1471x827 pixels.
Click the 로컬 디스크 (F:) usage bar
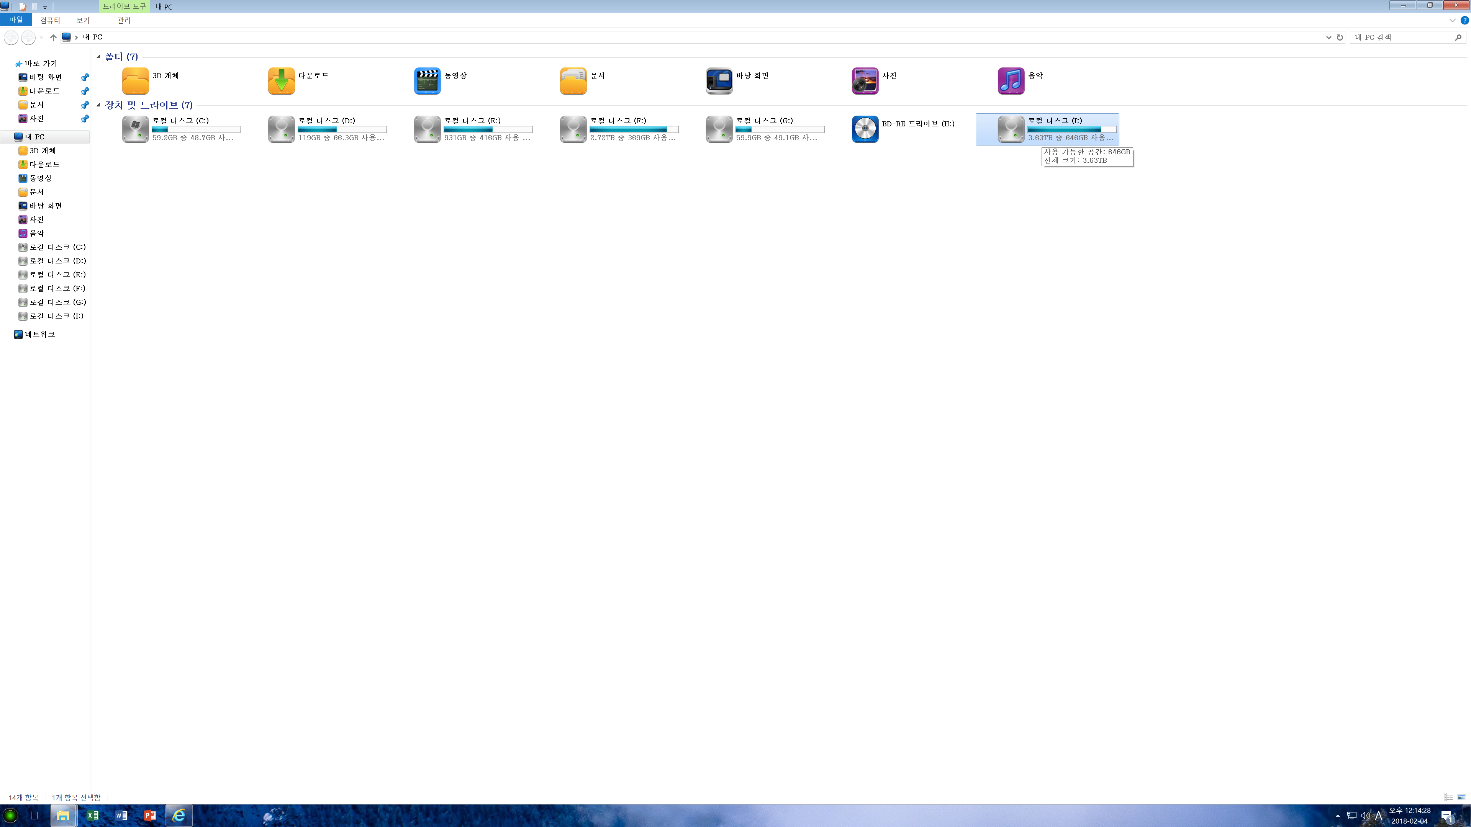click(x=634, y=129)
